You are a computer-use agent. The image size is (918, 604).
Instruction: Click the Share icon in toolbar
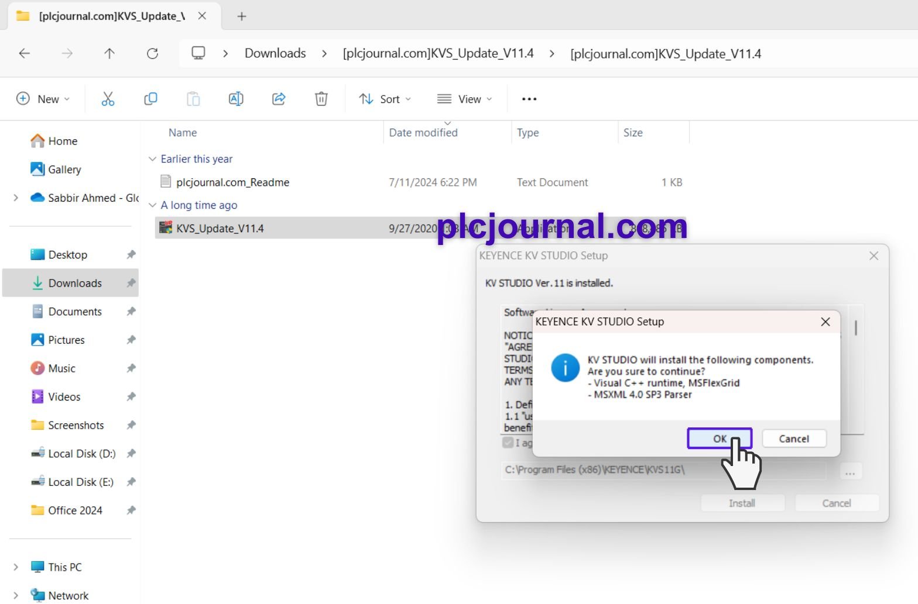point(279,99)
